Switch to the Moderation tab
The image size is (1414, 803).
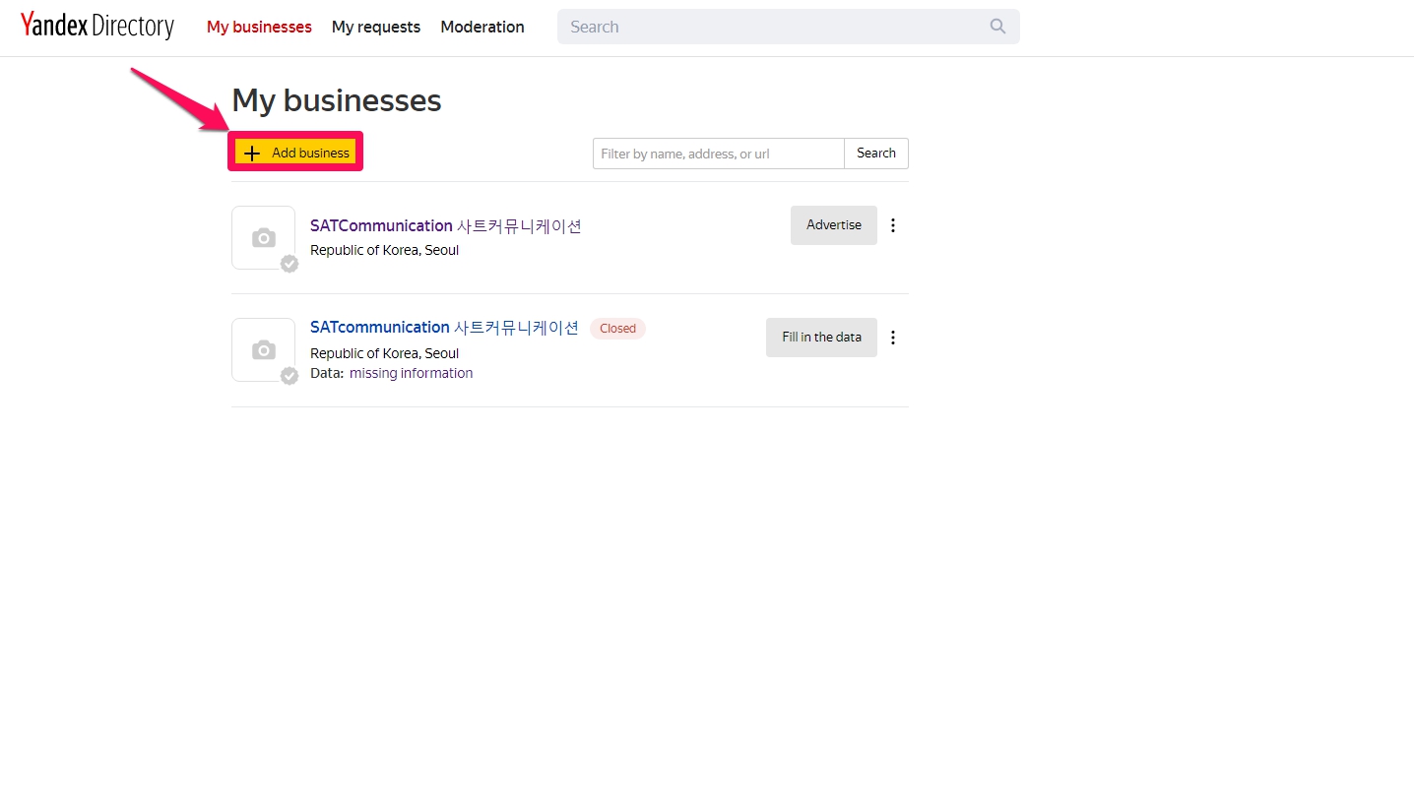coord(482,27)
